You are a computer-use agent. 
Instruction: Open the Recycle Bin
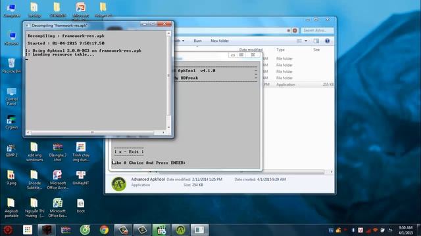click(x=11, y=66)
